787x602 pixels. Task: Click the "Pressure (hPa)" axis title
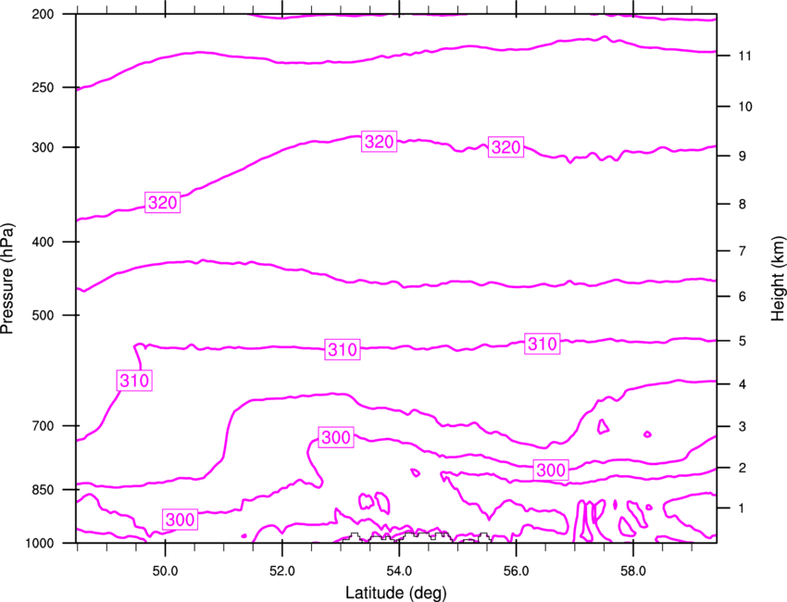pos(7,279)
